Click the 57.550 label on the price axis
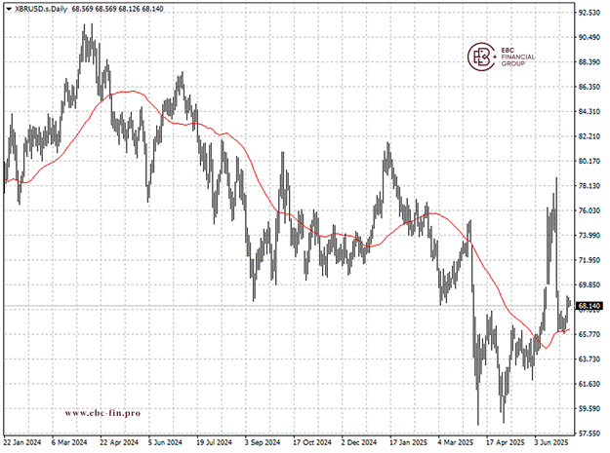Image resolution: width=610 pixels, height=453 pixels. coord(589,434)
